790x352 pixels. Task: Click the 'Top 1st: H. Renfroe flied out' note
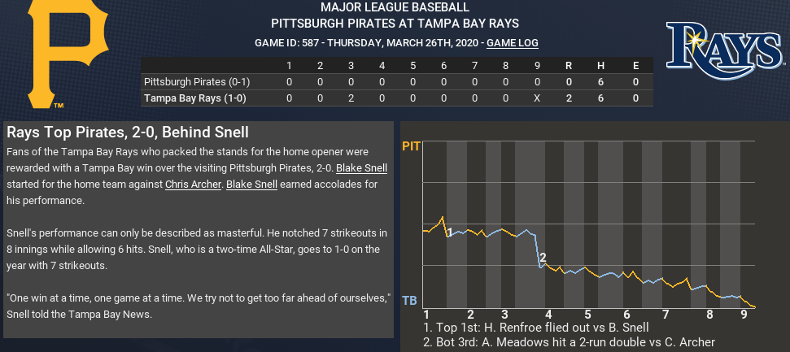click(x=526, y=328)
